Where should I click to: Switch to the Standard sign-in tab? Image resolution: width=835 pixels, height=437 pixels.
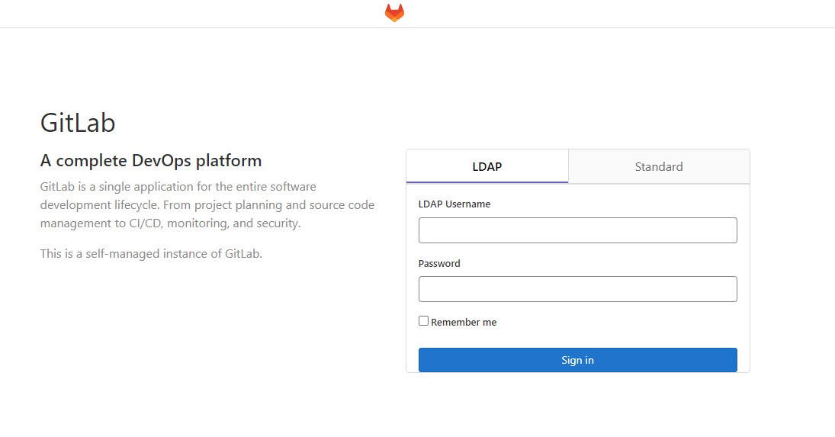click(x=659, y=166)
